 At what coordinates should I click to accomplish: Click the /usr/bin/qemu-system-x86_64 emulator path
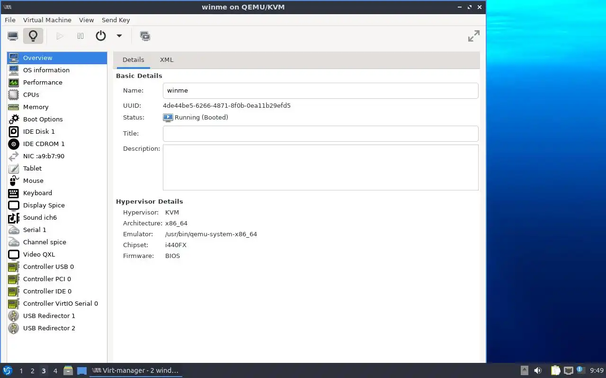[211, 234]
